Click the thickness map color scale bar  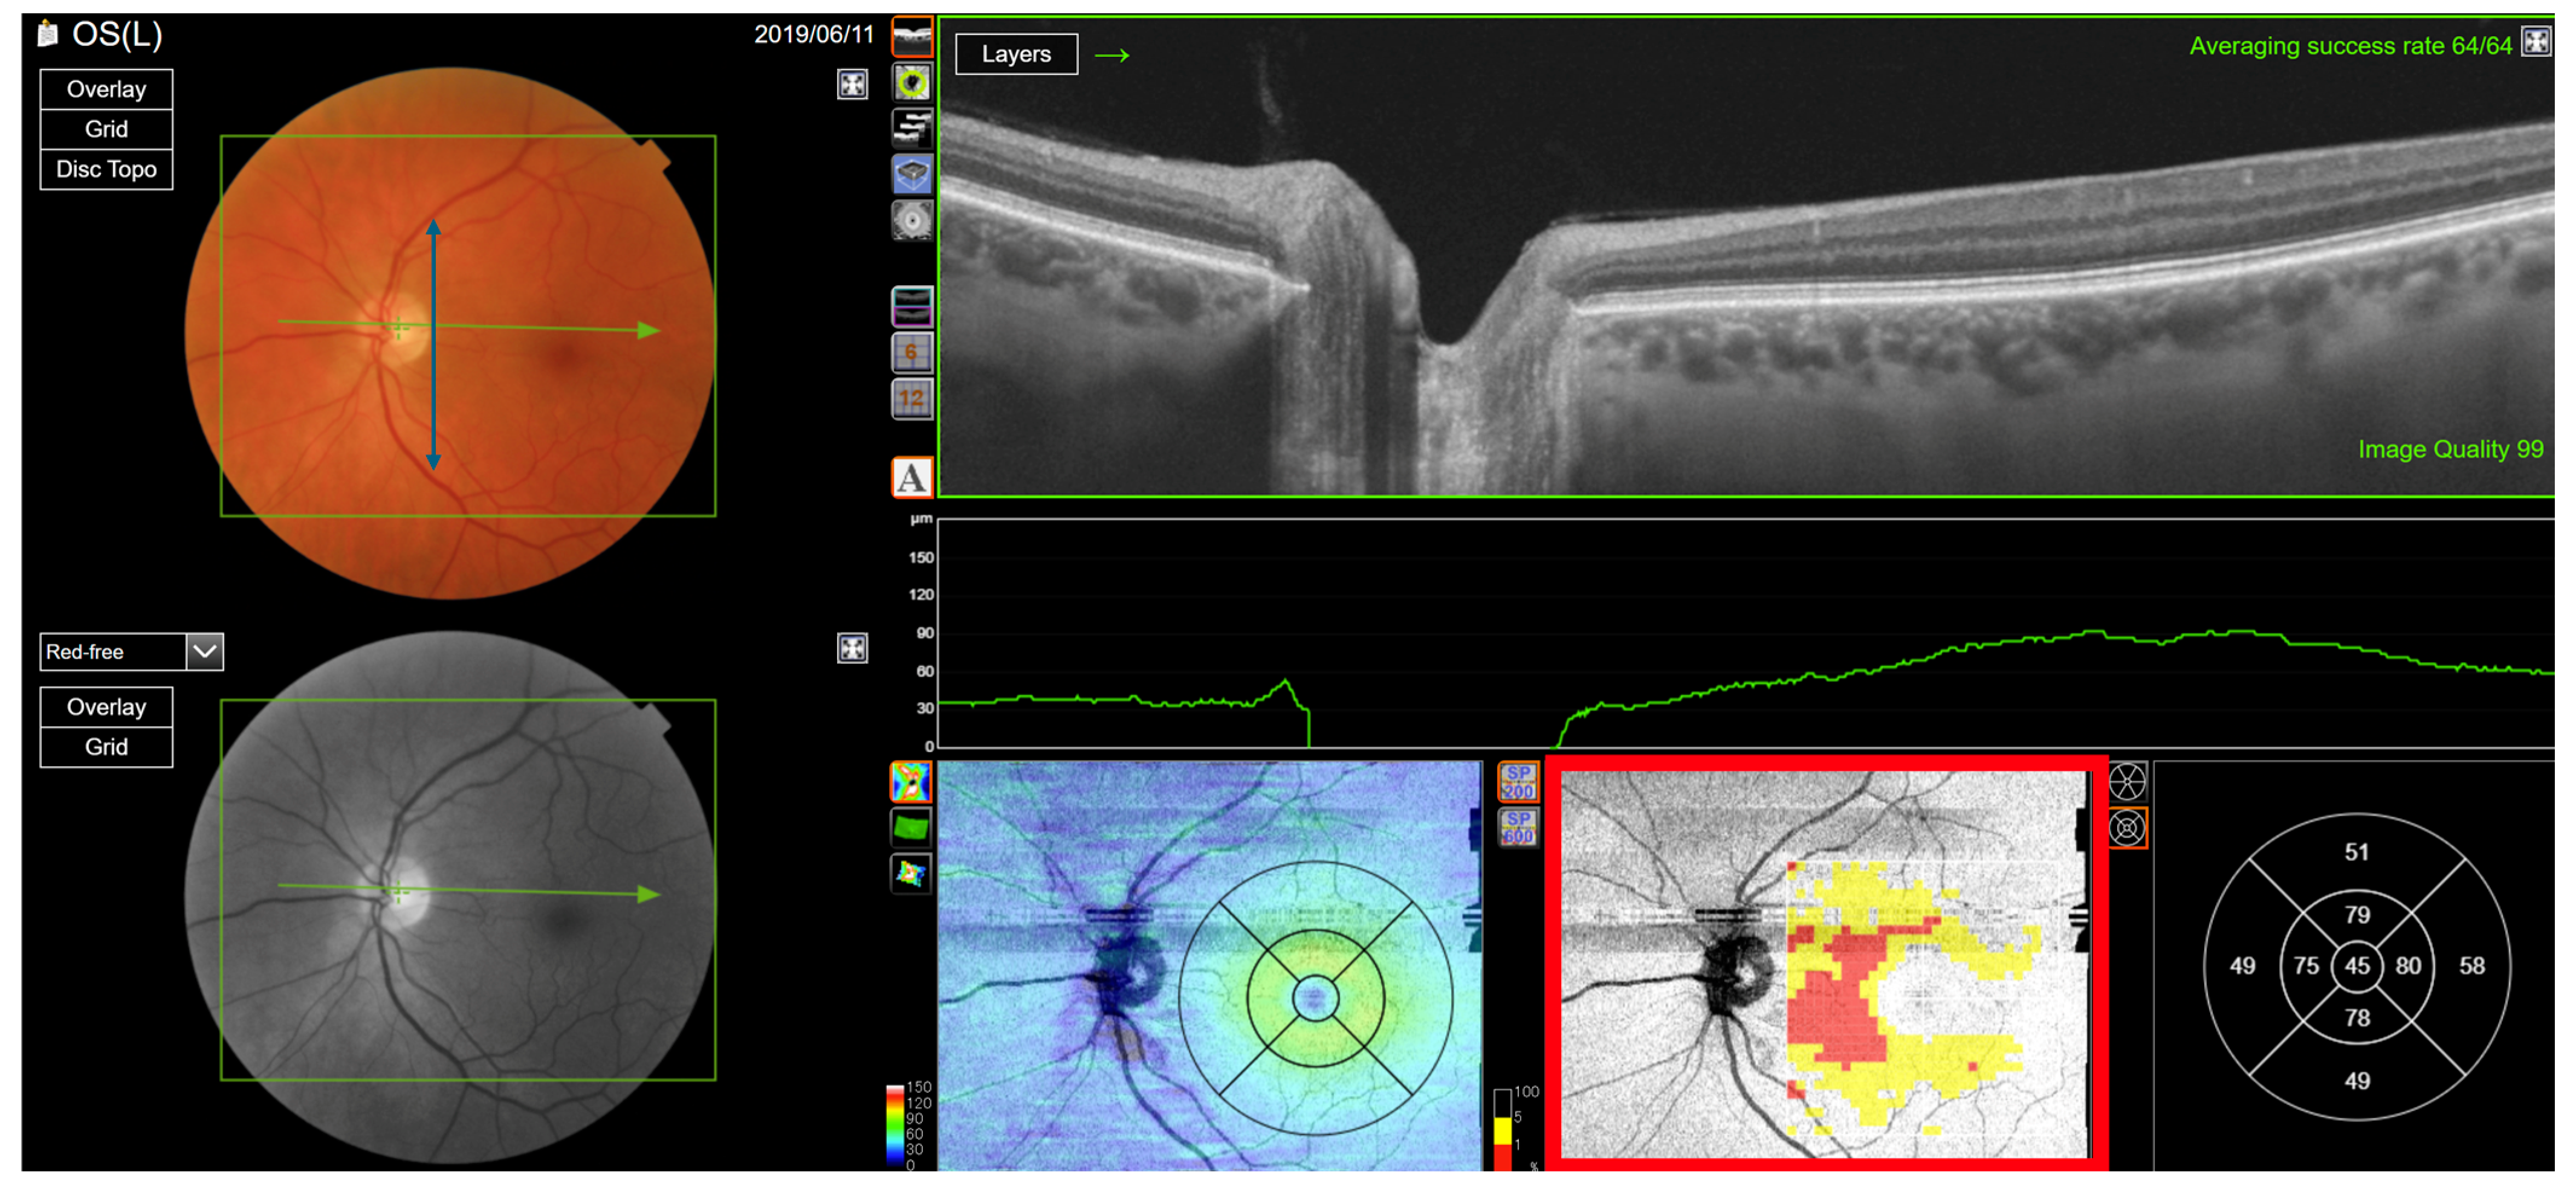(894, 1127)
